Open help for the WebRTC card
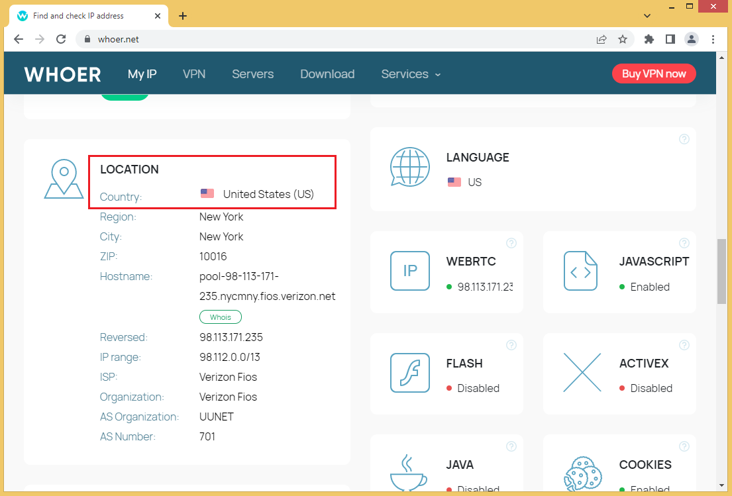Screen dimensions: 732x496 coord(511,243)
